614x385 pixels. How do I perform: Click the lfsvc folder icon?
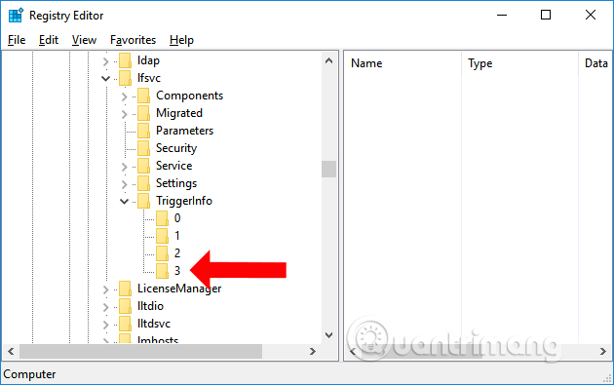pyautogui.click(x=126, y=78)
